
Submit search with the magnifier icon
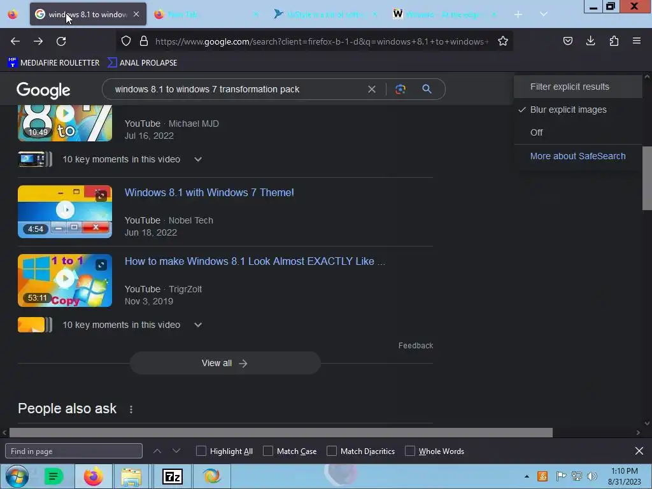coord(427,89)
